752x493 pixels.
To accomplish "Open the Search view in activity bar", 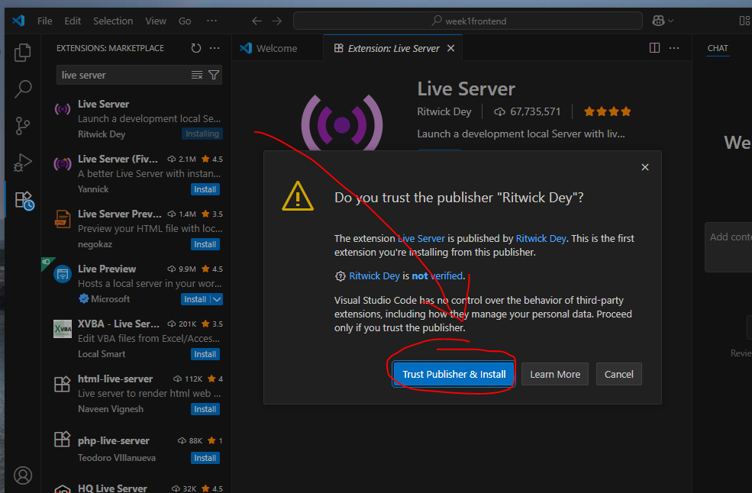I will click(x=23, y=89).
